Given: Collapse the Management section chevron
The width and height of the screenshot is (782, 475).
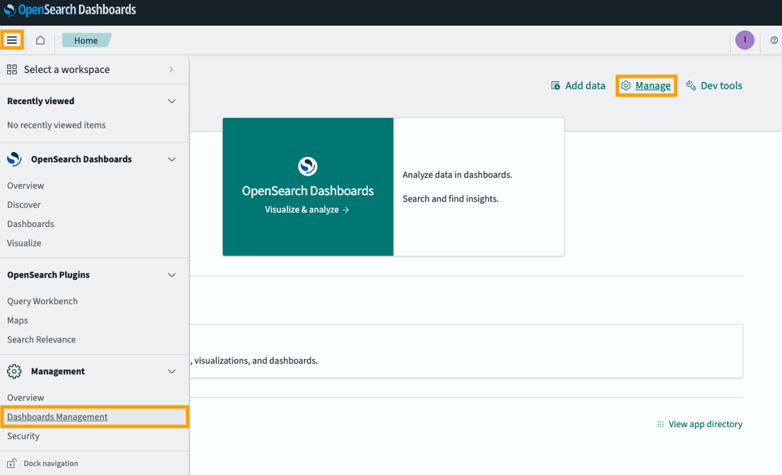Looking at the screenshot, I should pyautogui.click(x=172, y=372).
